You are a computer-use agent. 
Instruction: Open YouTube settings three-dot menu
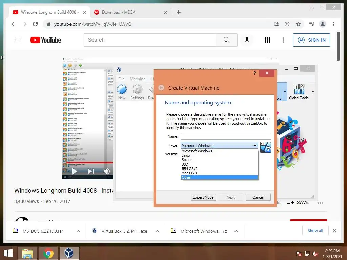coord(284,40)
